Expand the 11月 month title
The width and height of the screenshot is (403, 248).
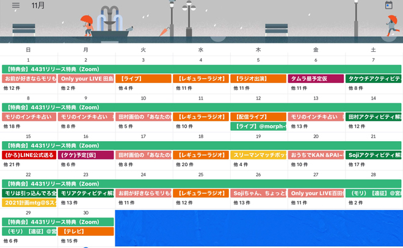pyautogui.click(x=38, y=5)
